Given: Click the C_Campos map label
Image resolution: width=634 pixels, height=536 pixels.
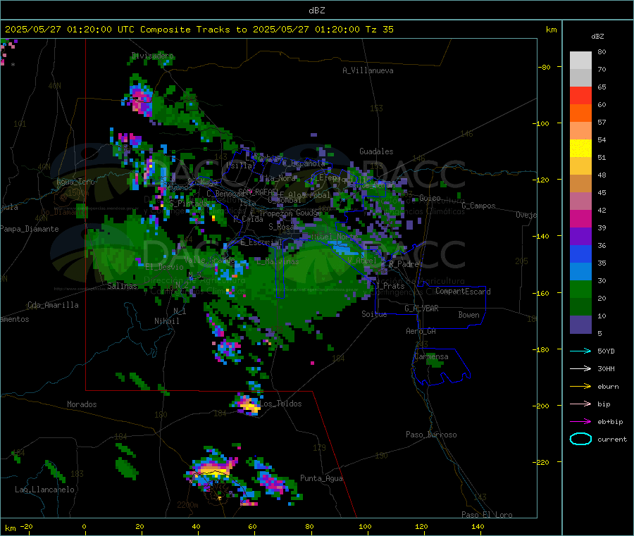Looking at the screenshot, I should [x=478, y=206].
